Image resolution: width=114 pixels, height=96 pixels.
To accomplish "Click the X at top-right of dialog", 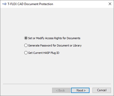I will click(x=110, y=4).
